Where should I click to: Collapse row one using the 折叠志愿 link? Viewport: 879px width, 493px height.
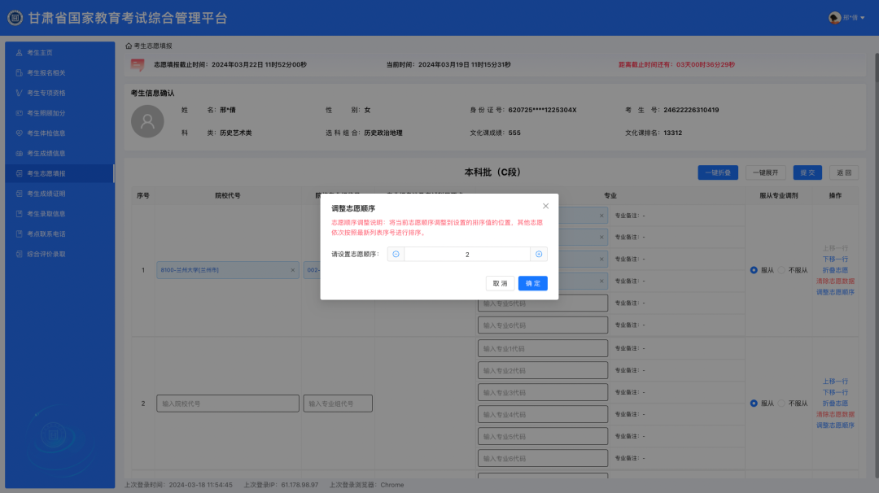click(834, 269)
